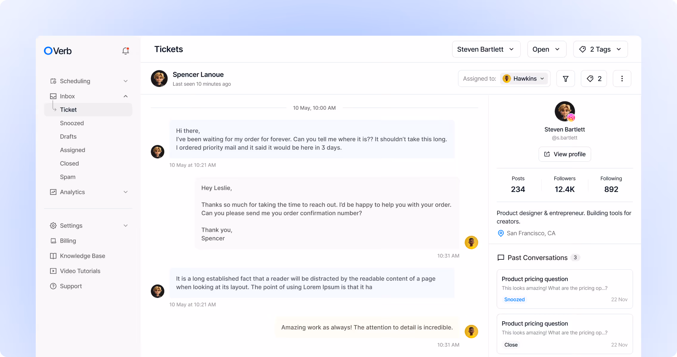Viewport: 677px width, 357px height.
Task: Open the 2 Tags dropdown
Action: point(600,49)
